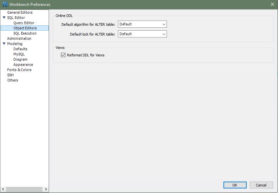The image size is (278, 193).
Task: Collapse the SQL Editor tree node
Action: 4,18
